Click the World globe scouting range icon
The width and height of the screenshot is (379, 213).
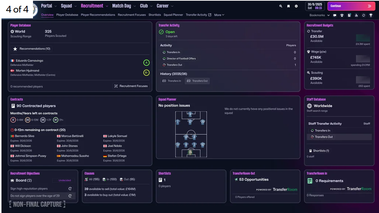[x=12, y=32]
